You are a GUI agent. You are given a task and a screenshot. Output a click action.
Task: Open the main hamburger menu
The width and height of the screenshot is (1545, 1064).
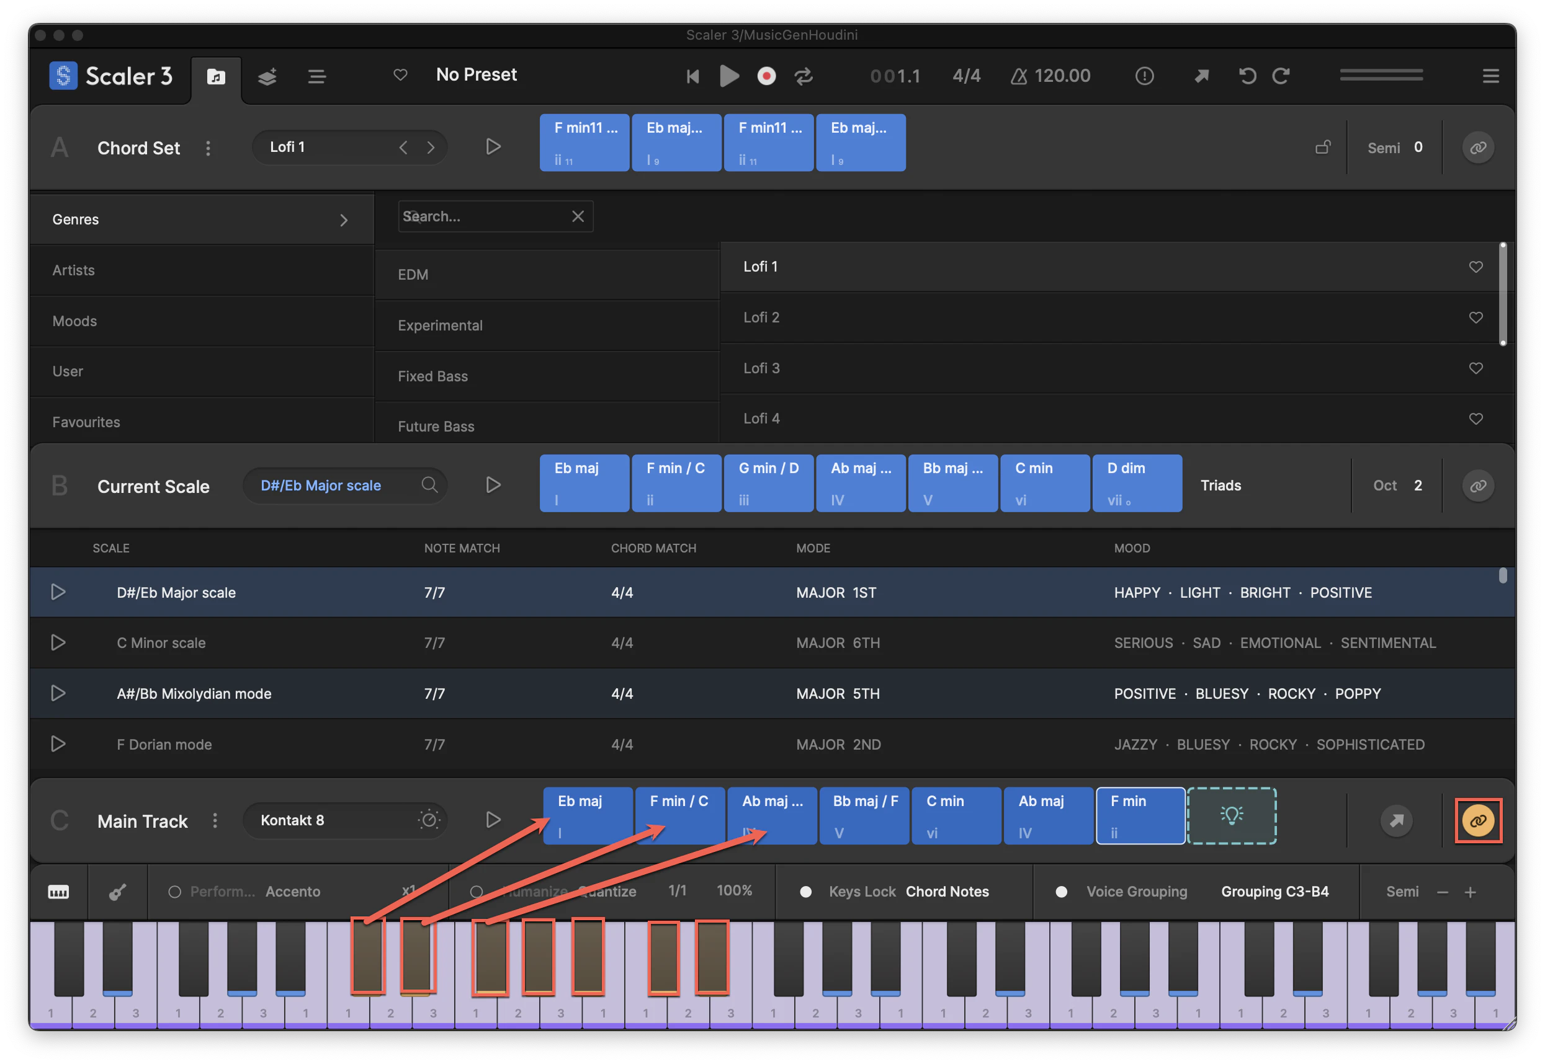point(1491,76)
